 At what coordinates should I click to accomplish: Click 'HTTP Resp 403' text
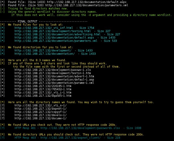click(x=25, y=138)
